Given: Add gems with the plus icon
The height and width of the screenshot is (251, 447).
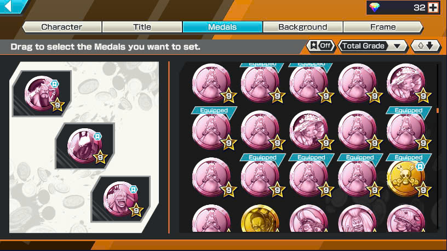Looking at the screenshot, I should coord(433,8).
